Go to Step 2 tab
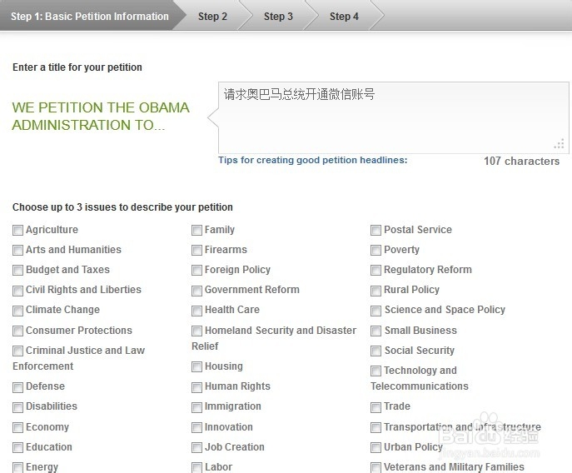This screenshot has width=572, height=473. (x=212, y=17)
